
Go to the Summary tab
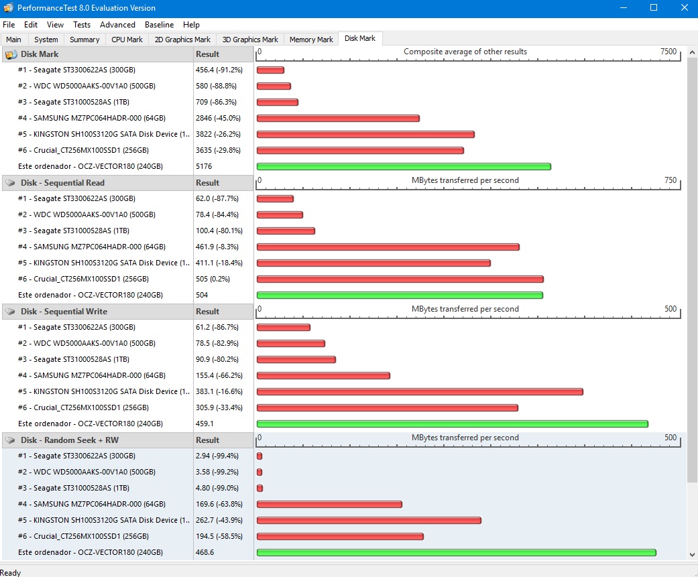pos(84,40)
